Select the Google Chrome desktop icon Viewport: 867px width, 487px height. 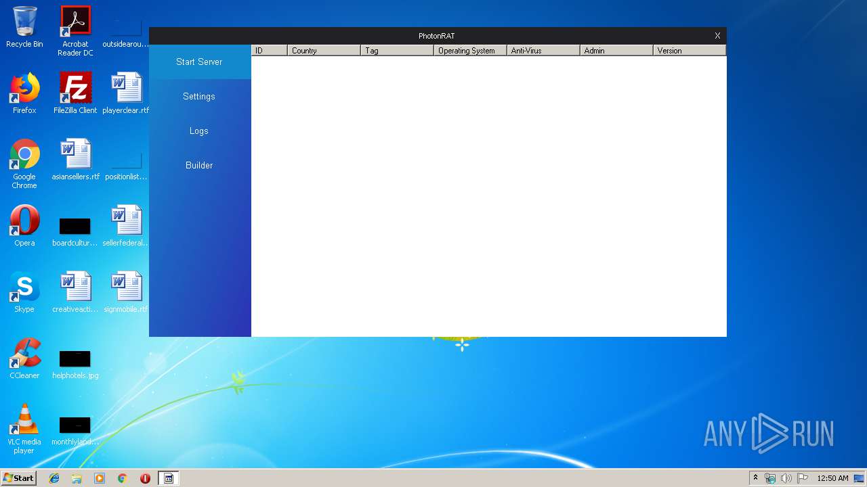pos(24,164)
